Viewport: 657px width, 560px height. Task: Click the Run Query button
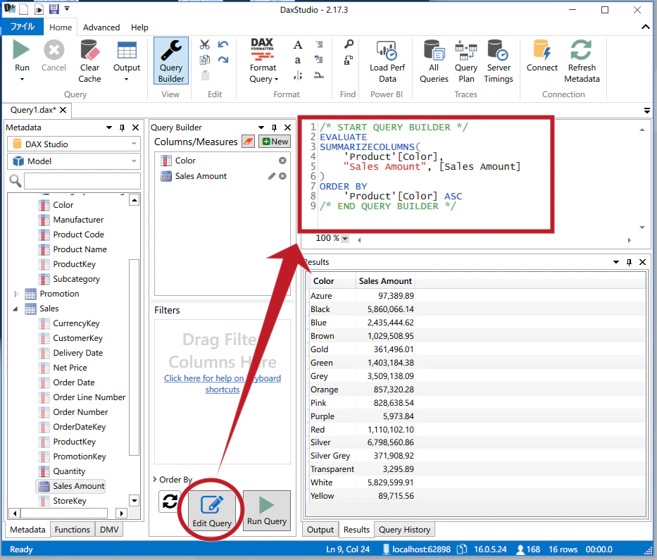(x=266, y=511)
